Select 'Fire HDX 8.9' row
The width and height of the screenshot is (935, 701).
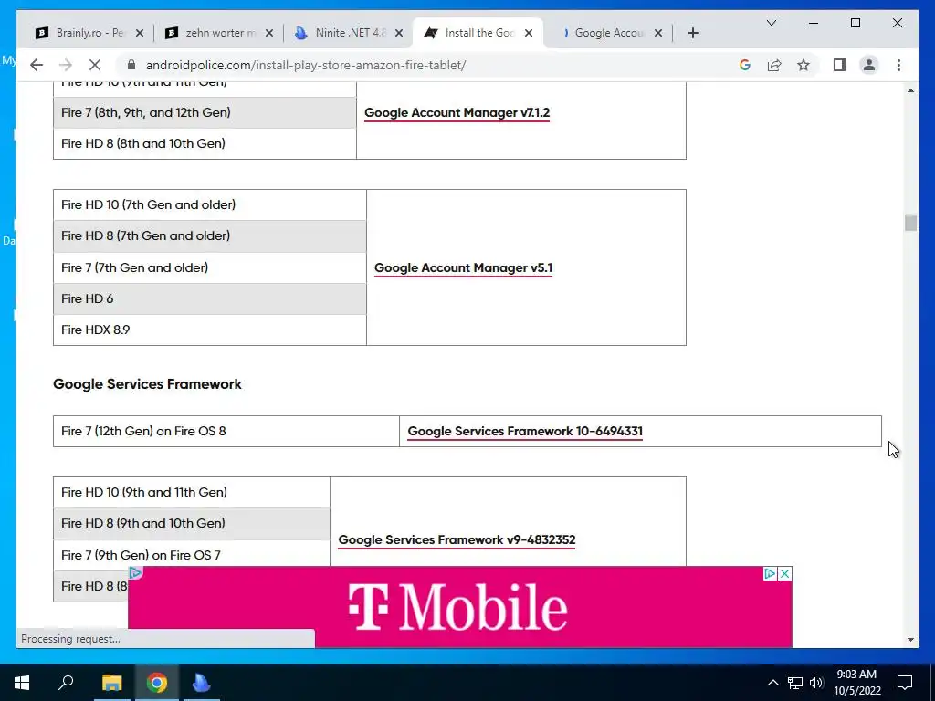tap(210, 330)
